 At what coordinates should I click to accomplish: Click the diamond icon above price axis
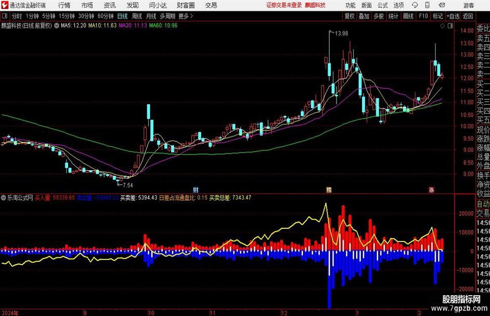[x=442, y=26]
